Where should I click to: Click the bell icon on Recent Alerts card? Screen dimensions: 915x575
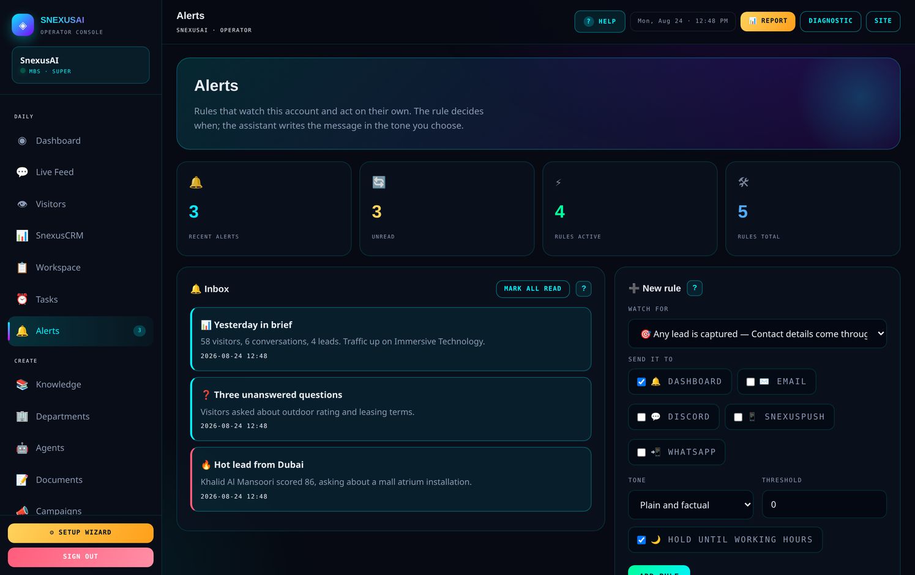click(x=196, y=182)
